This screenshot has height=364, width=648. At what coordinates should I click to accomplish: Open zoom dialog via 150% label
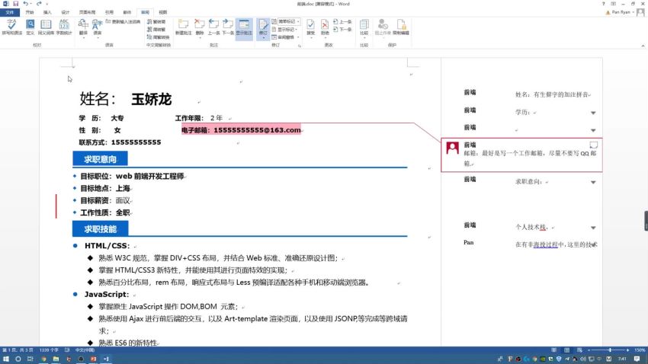pyautogui.click(x=640, y=350)
